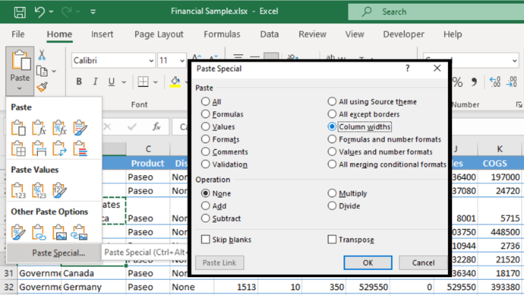Click the first Paste icon in Paste section
This screenshot has height=295, width=524.
coord(19,128)
